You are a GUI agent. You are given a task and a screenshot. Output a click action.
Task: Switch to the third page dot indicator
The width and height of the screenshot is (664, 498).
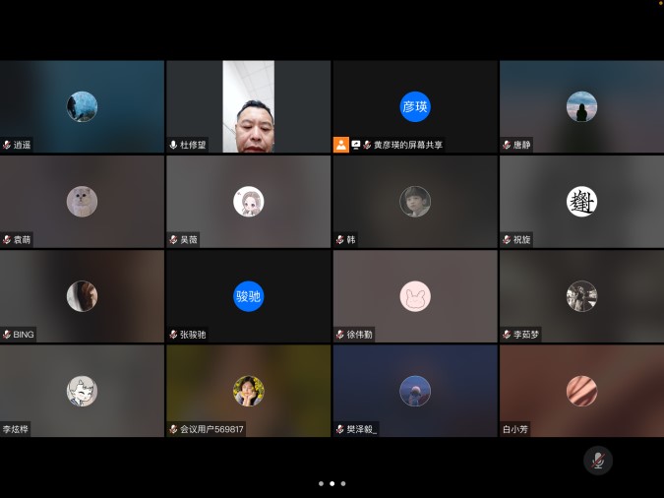pos(343,483)
